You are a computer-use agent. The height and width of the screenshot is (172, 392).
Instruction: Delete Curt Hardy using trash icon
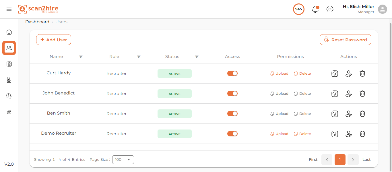[x=362, y=74]
